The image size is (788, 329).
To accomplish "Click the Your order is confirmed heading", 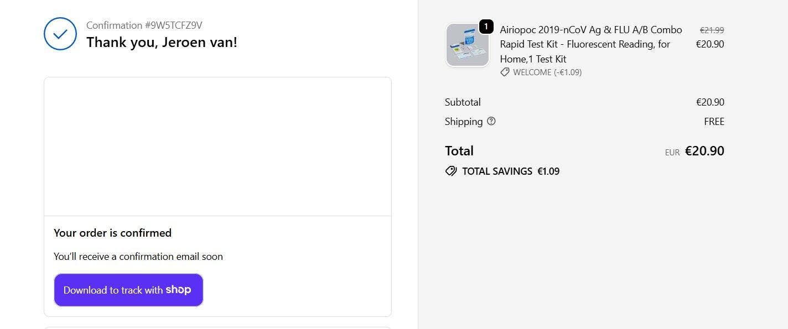I will click(x=112, y=233).
